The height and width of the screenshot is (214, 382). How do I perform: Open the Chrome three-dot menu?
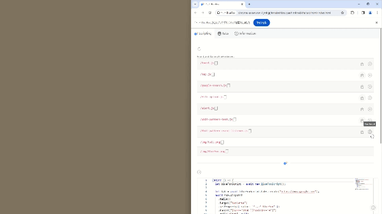tap(377, 13)
